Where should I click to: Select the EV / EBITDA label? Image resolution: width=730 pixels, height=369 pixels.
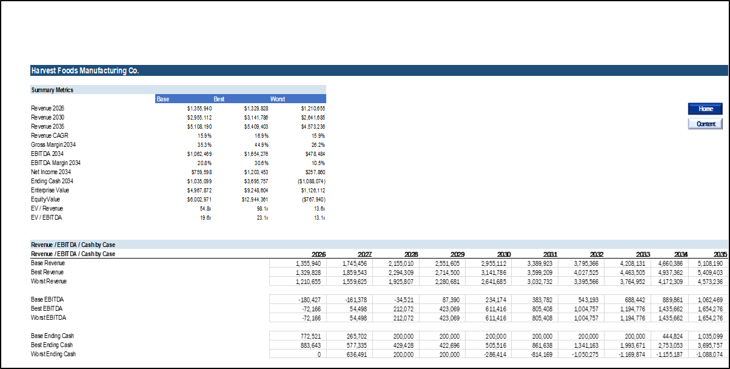[x=45, y=217]
